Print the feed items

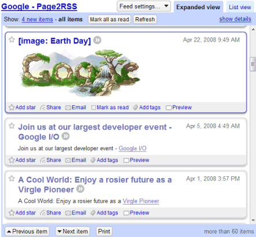(x=104, y=231)
